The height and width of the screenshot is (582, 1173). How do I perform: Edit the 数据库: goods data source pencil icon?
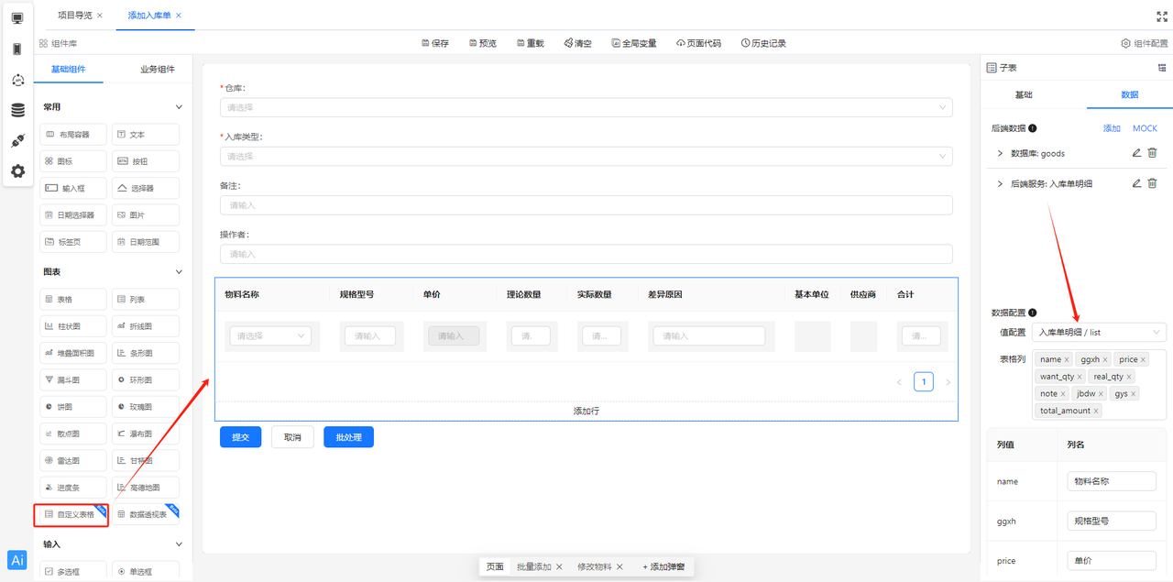[1135, 153]
